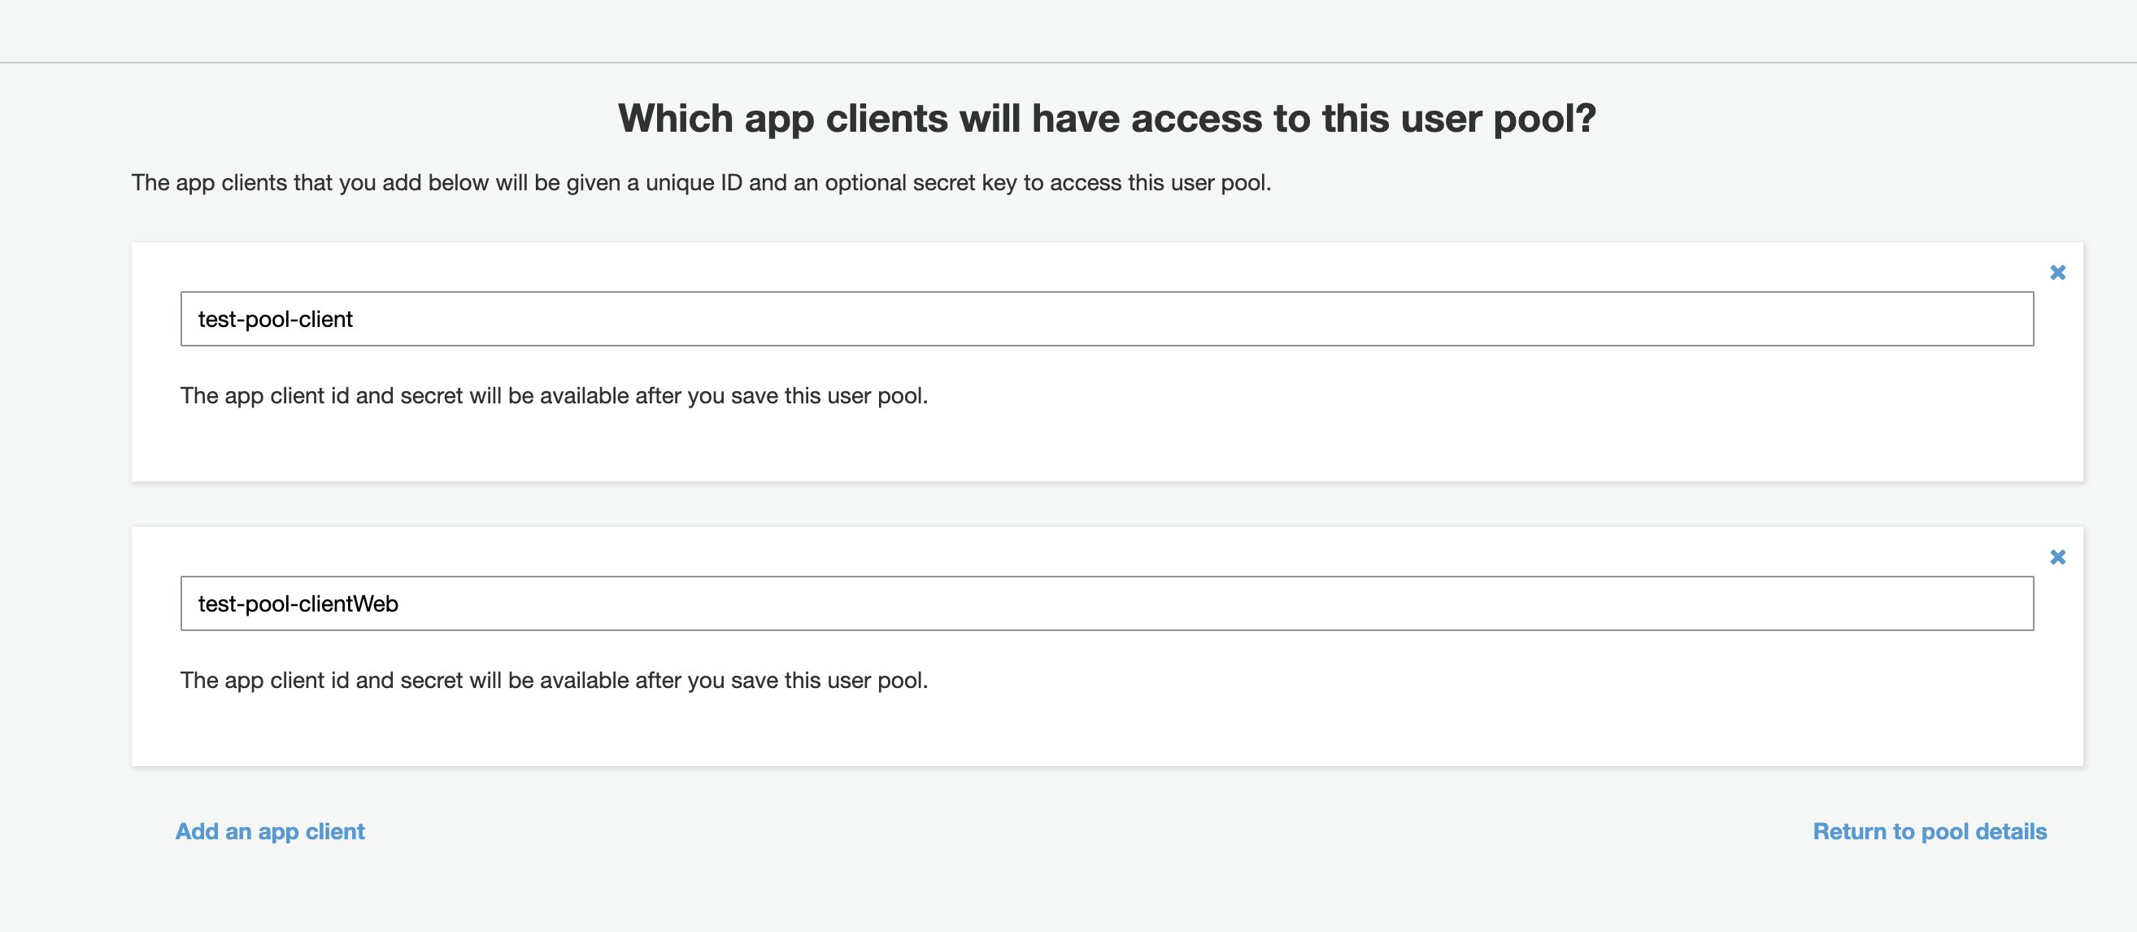Focus the test-pool-clientWeb name field
This screenshot has height=932, width=2137.
pos(1107,603)
